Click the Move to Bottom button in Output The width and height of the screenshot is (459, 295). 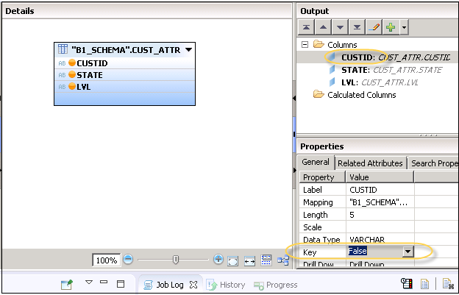(357, 27)
